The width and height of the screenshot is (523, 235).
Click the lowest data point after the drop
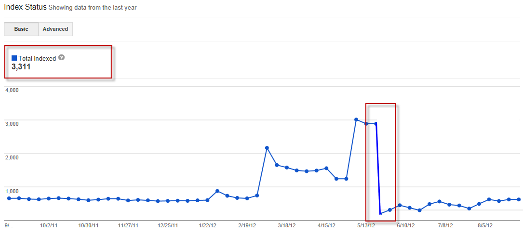tap(380, 213)
